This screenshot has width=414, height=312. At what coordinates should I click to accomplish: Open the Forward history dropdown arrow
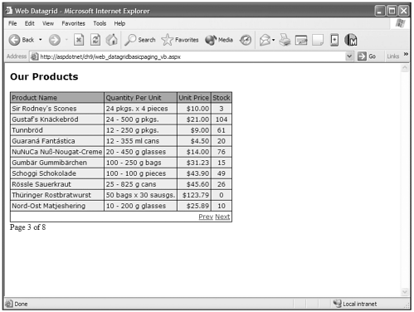pyautogui.click(x=66, y=40)
